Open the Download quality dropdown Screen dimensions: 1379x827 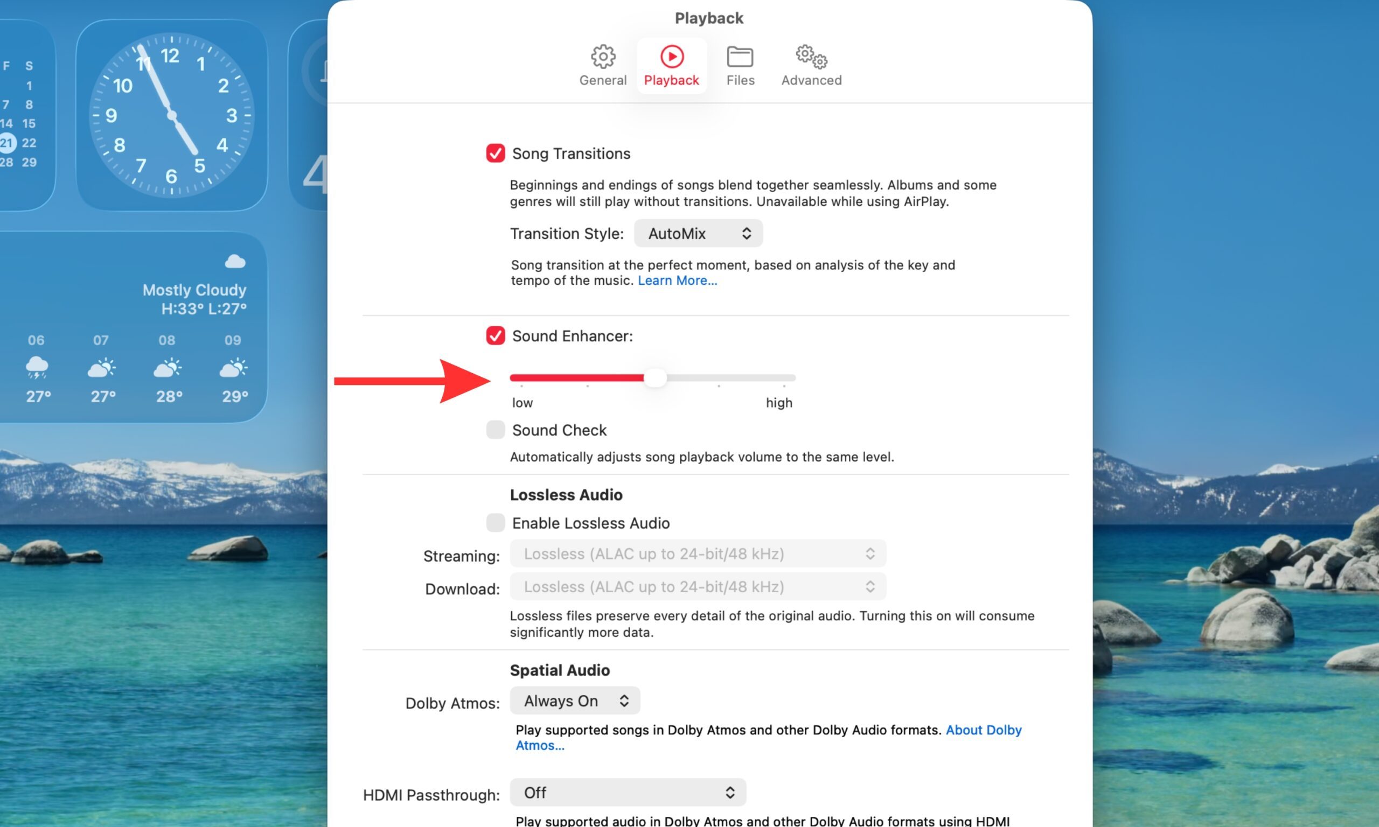(x=698, y=586)
